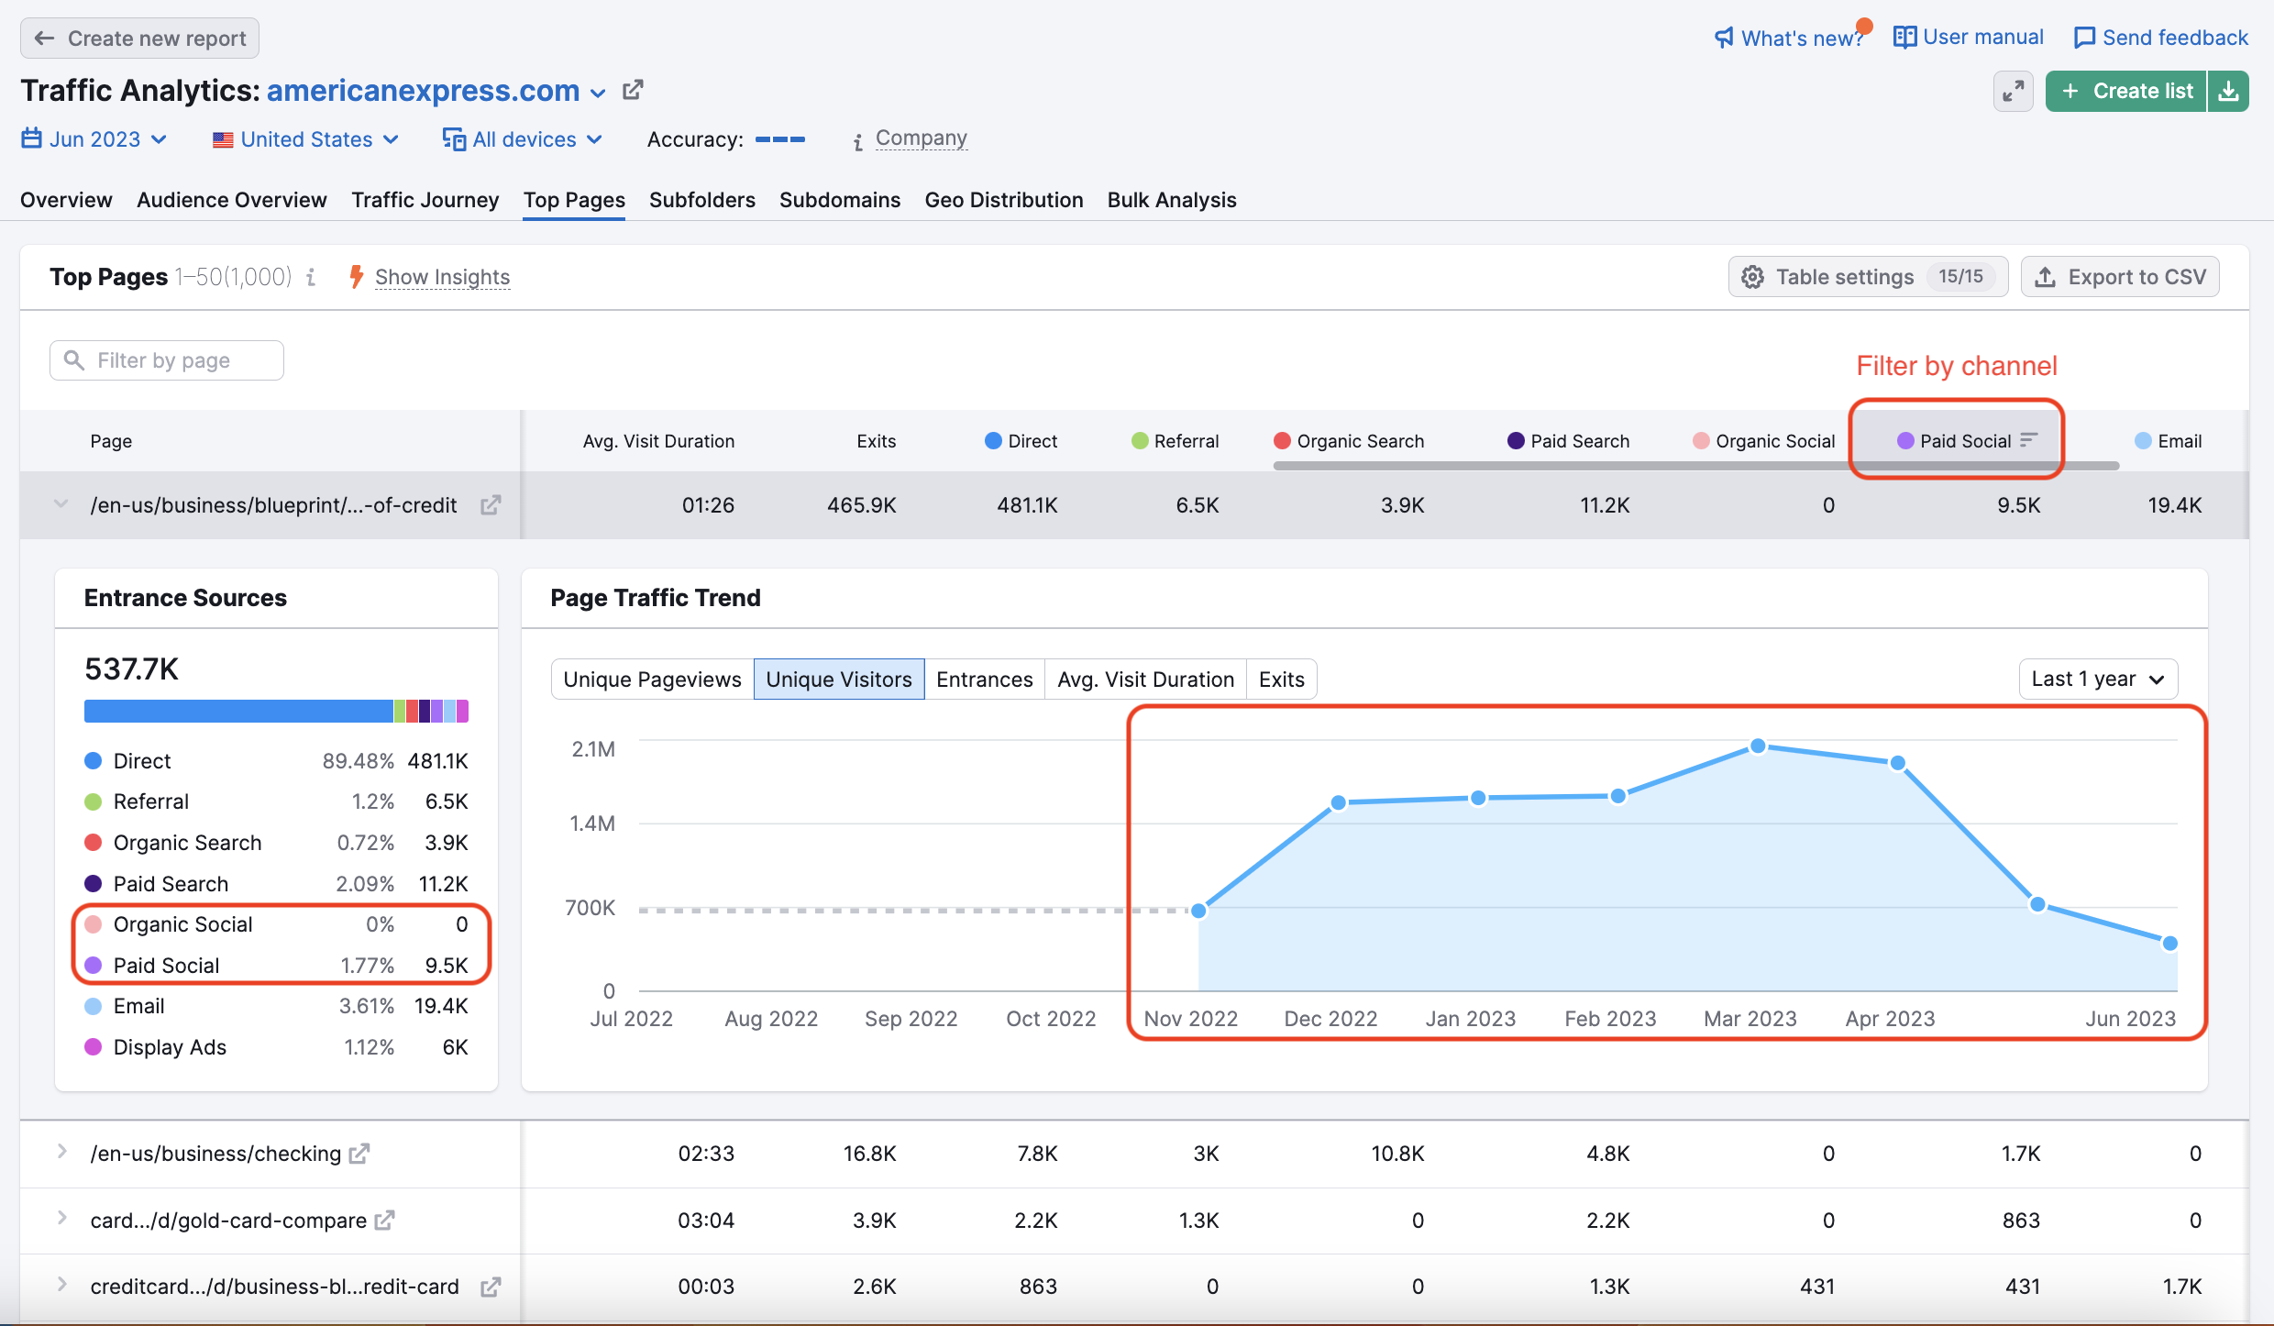The image size is (2274, 1326).
Task: Click the Show Insights link
Action: [442, 277]
